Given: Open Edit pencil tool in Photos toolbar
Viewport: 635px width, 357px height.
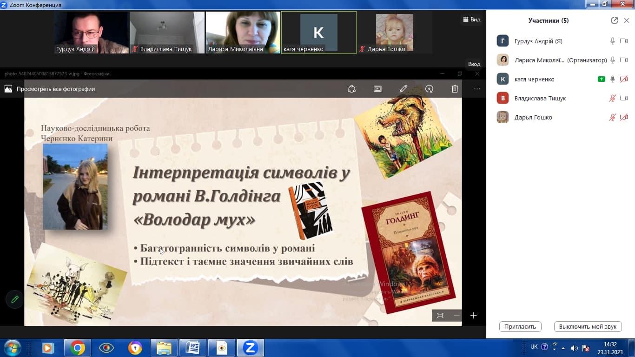Looking at the screenshot, I should pos(403,89).
